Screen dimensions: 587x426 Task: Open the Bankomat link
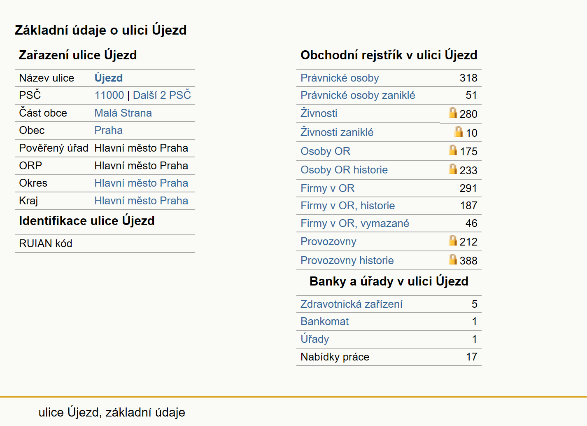point(325,321)
